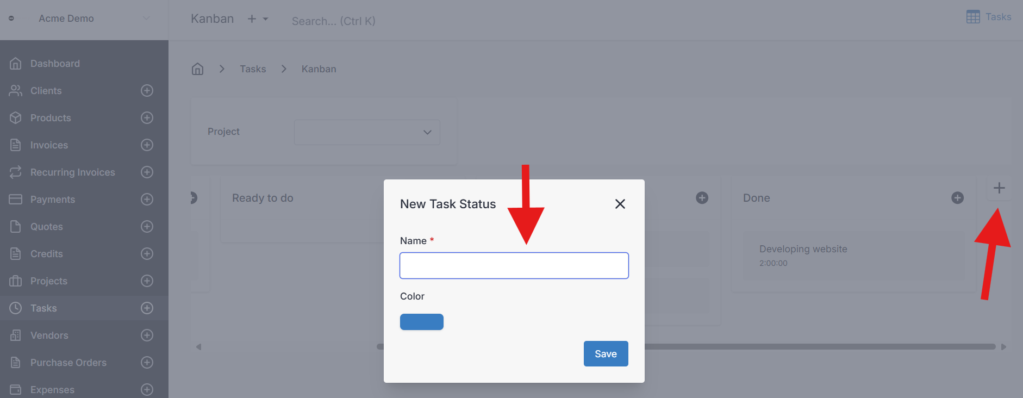This screenshot has width=1023, height=398.
Task: Click the Clients people icon
Action: coord(16,91)
